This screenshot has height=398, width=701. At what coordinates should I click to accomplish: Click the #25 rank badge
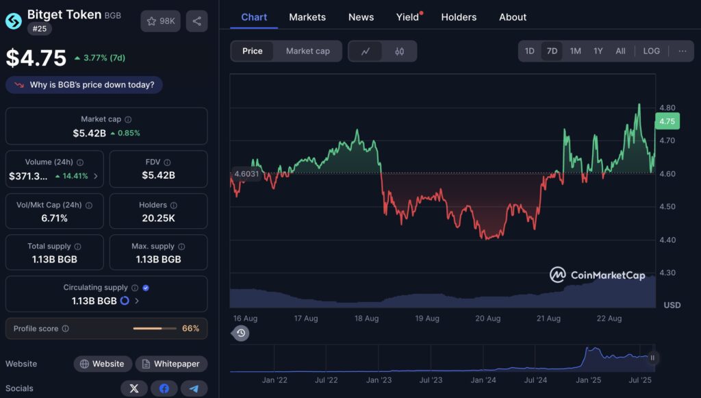39,29
